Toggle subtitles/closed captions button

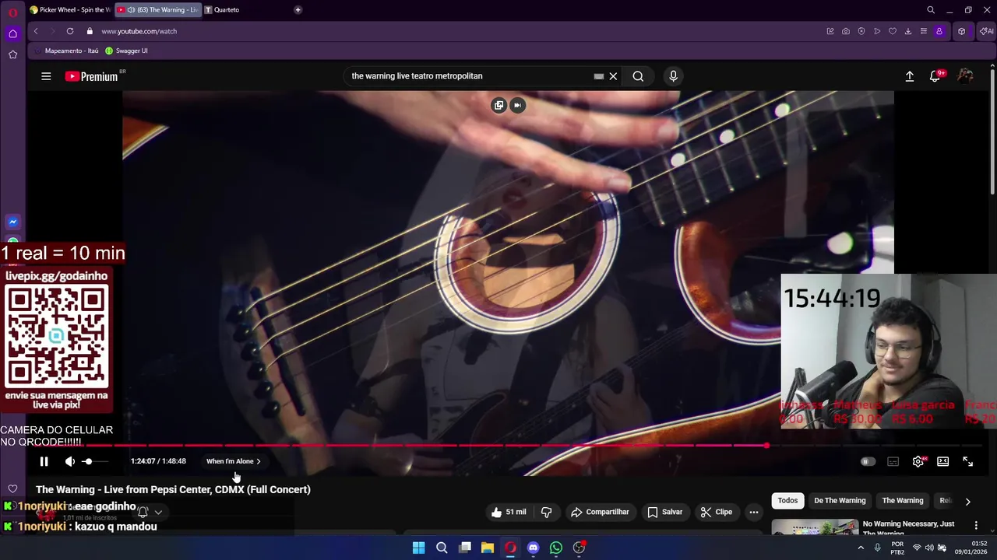(x=893, y=462)
